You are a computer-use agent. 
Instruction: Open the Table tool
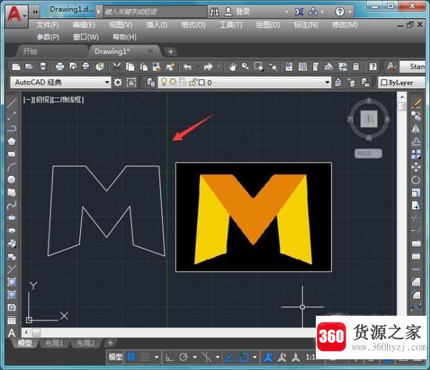point(11,320)
